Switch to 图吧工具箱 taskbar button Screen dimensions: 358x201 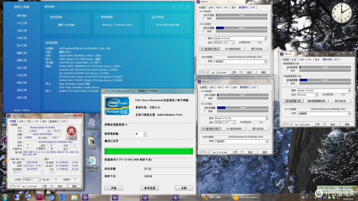pyautogui.click(x=216, y=197)
